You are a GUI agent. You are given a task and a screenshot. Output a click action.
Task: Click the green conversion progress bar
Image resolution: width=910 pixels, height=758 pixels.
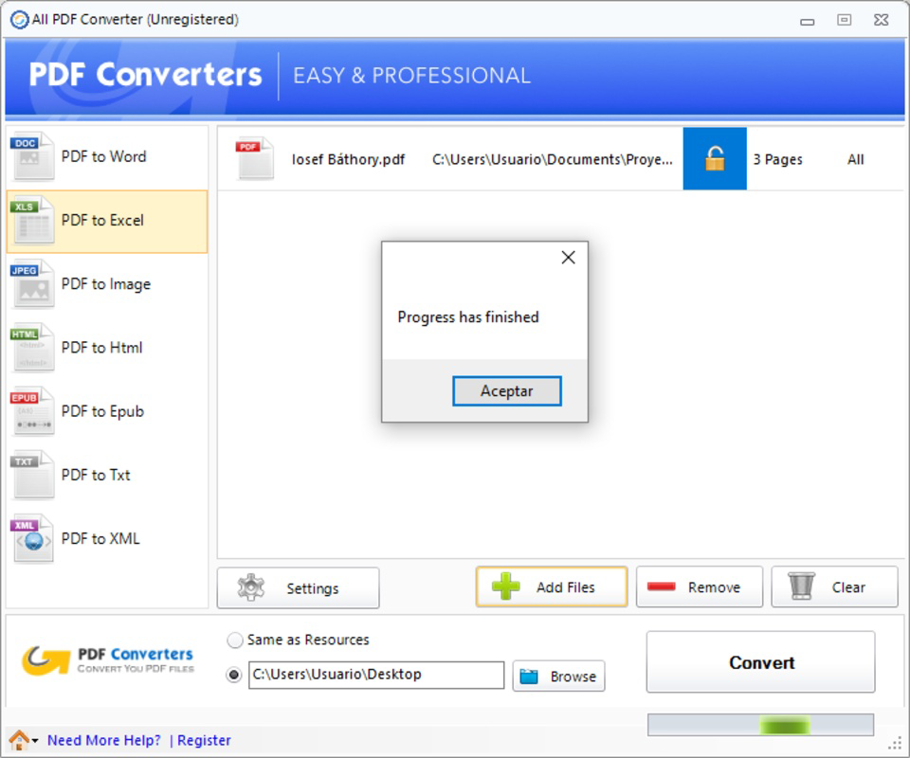(761, 725)
